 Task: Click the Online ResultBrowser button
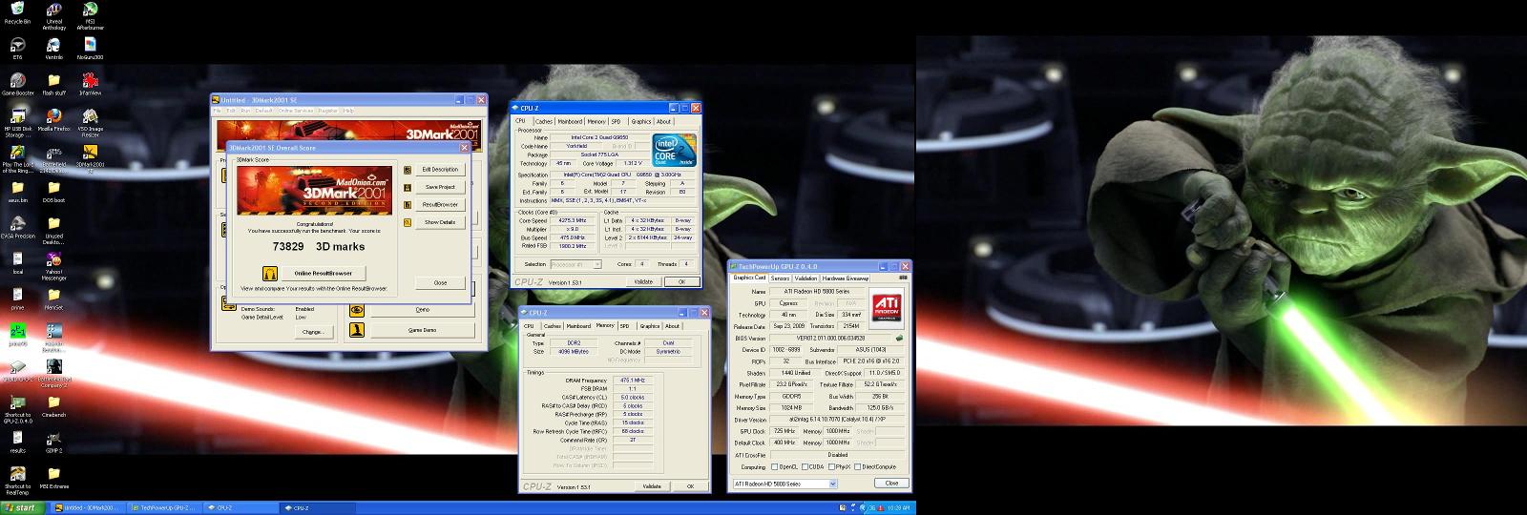click(323, 273)
